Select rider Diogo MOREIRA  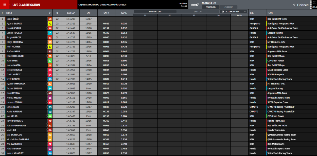(x=15, y=42)
